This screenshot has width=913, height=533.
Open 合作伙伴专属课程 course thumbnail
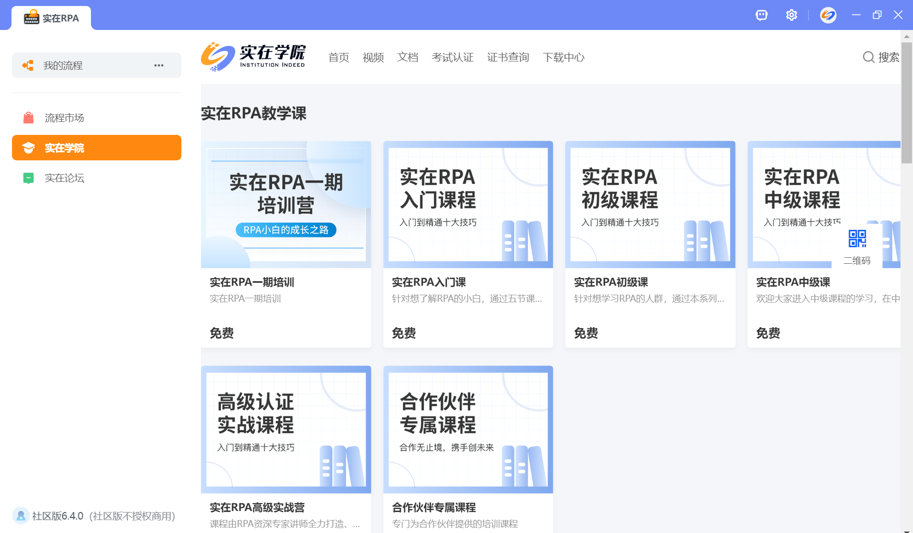pos(468,430)
